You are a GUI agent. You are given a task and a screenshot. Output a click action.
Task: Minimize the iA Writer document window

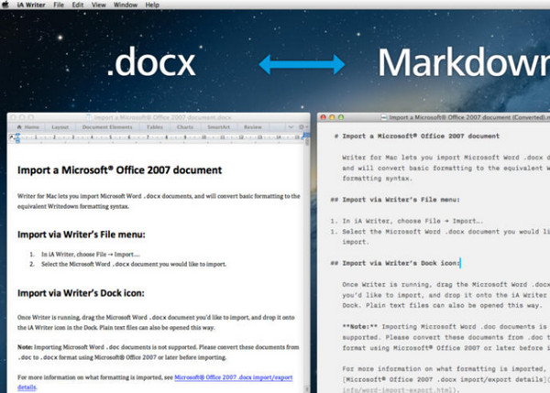[x=332, y=117]
